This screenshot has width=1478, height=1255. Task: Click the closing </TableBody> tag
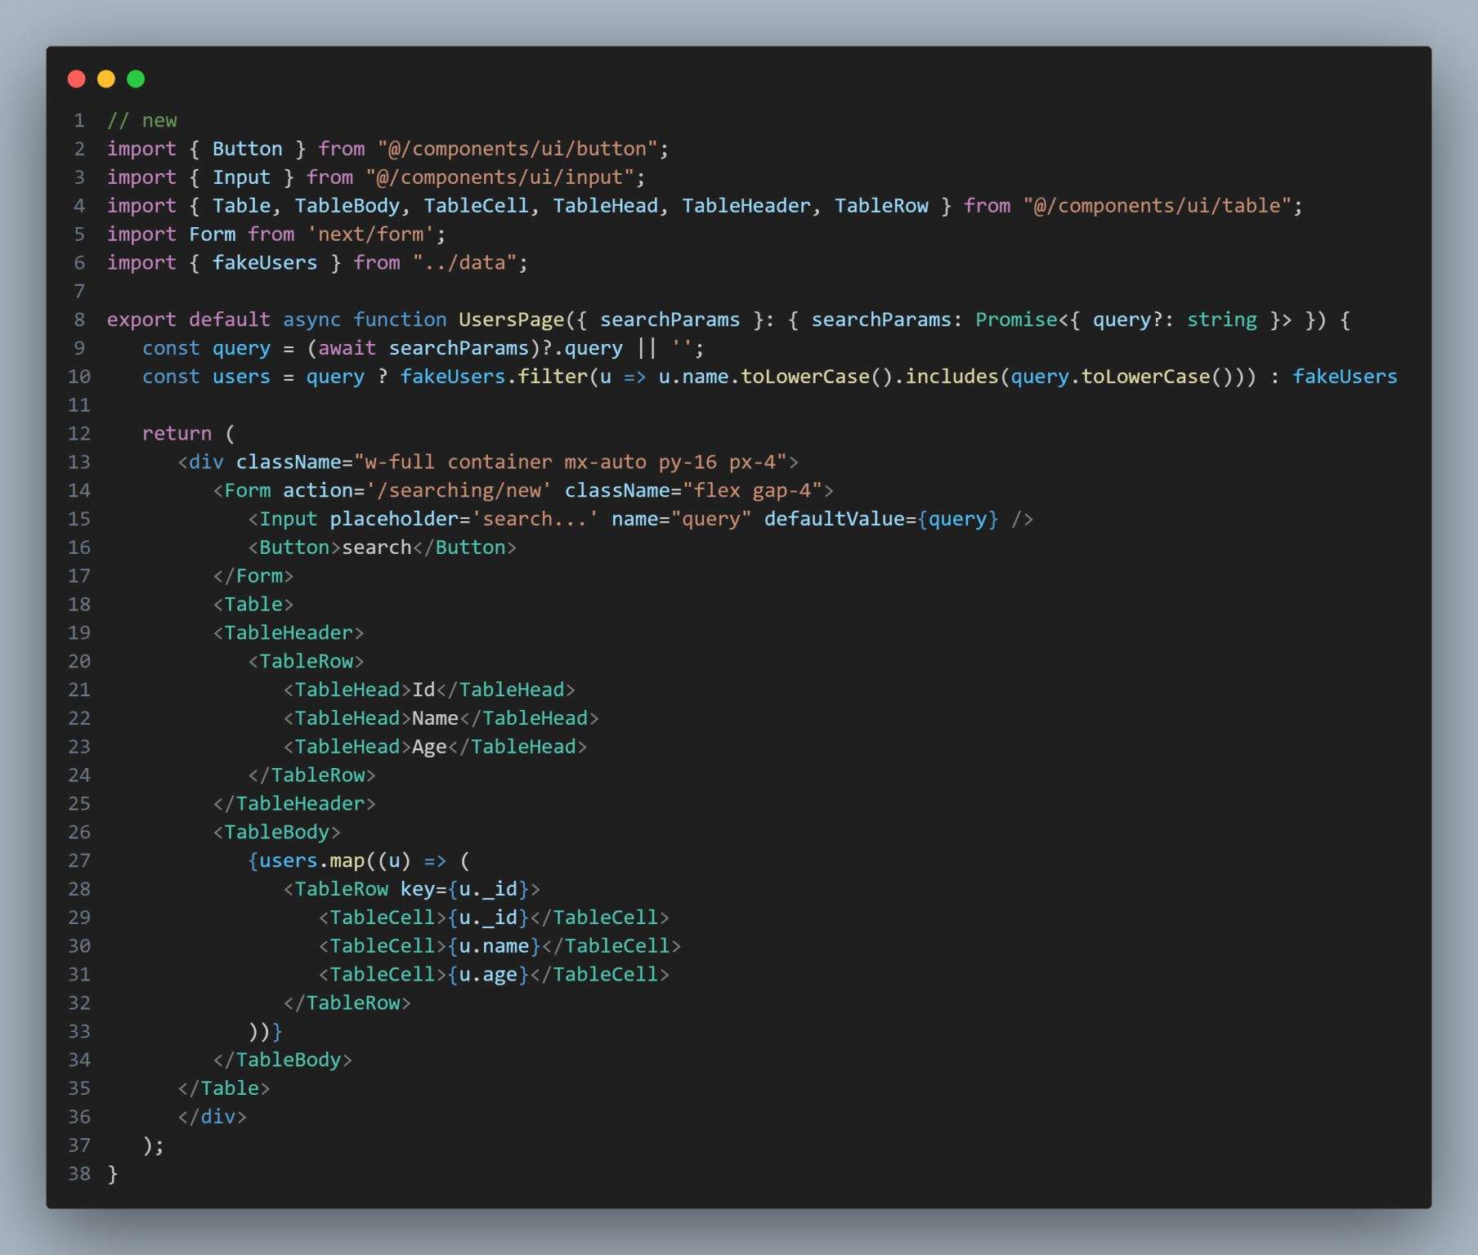click(x=282, y=1060)
